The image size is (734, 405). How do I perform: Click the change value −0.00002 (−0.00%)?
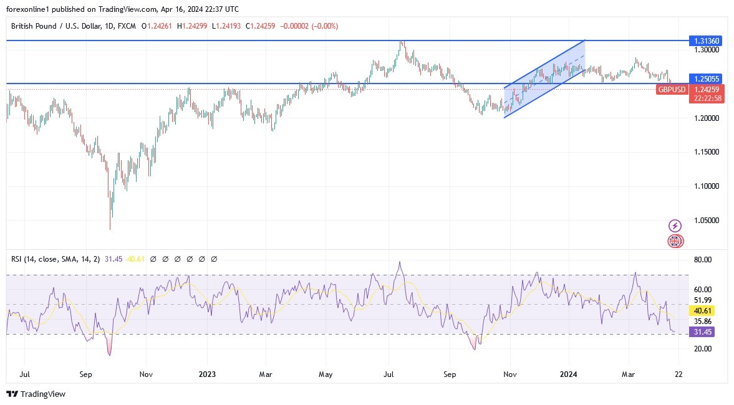tap(309, 26)
